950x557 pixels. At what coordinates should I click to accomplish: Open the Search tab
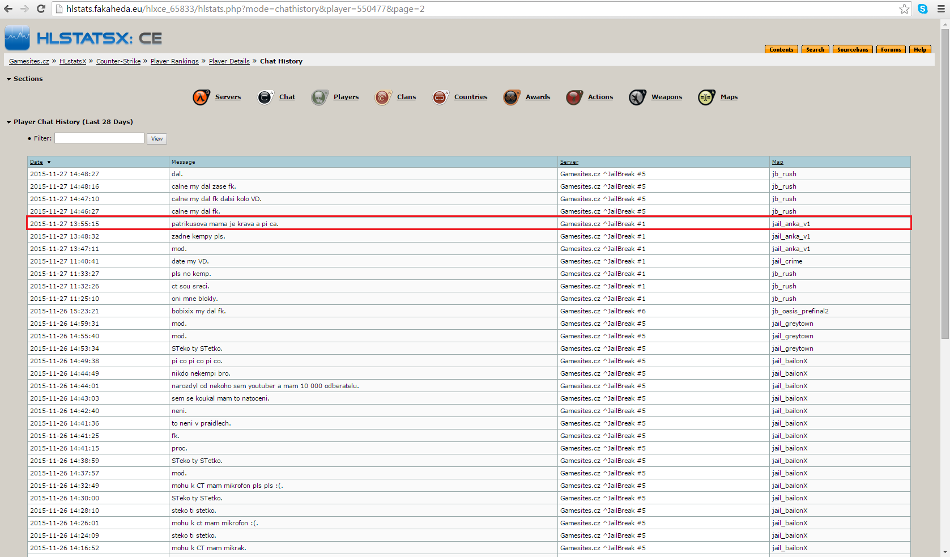click(815, 49)
